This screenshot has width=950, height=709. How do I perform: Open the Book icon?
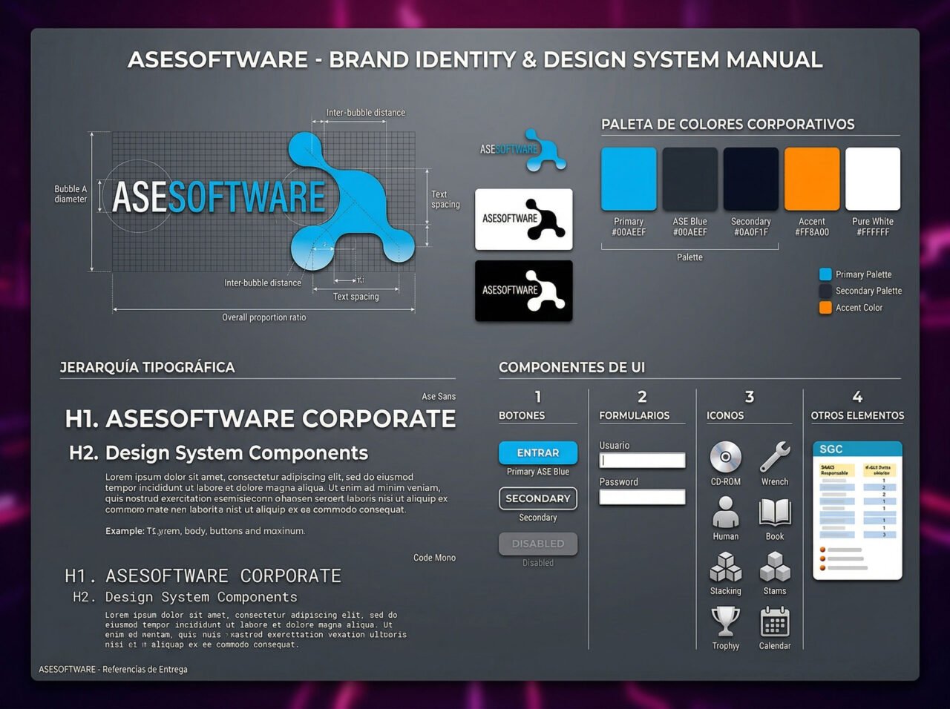pos(774,512)
